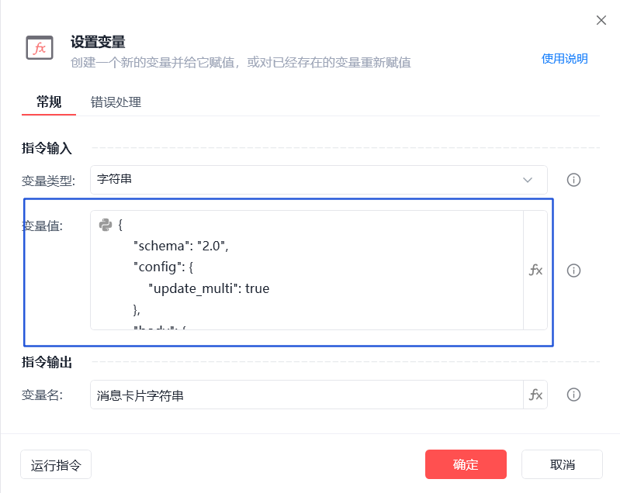Click the info icon beside 变量类型
The width and height of the screenshot is (620, 493).
(574, 180)
